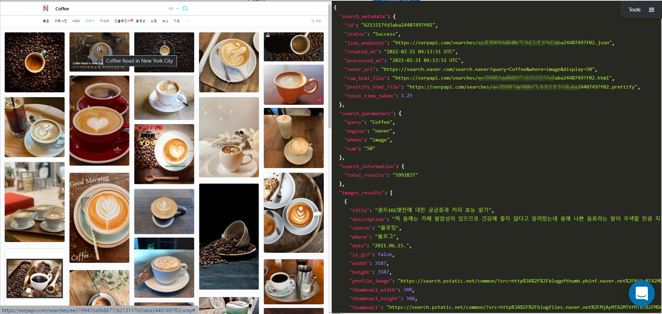
Task: Open the chat bubble support widget
Action: point(642,293)
